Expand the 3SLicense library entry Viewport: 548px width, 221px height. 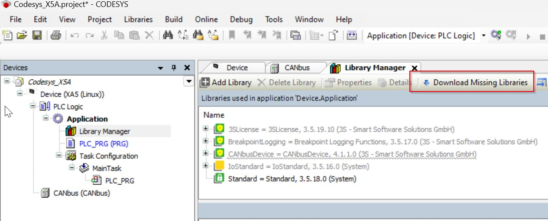[206, 129]
